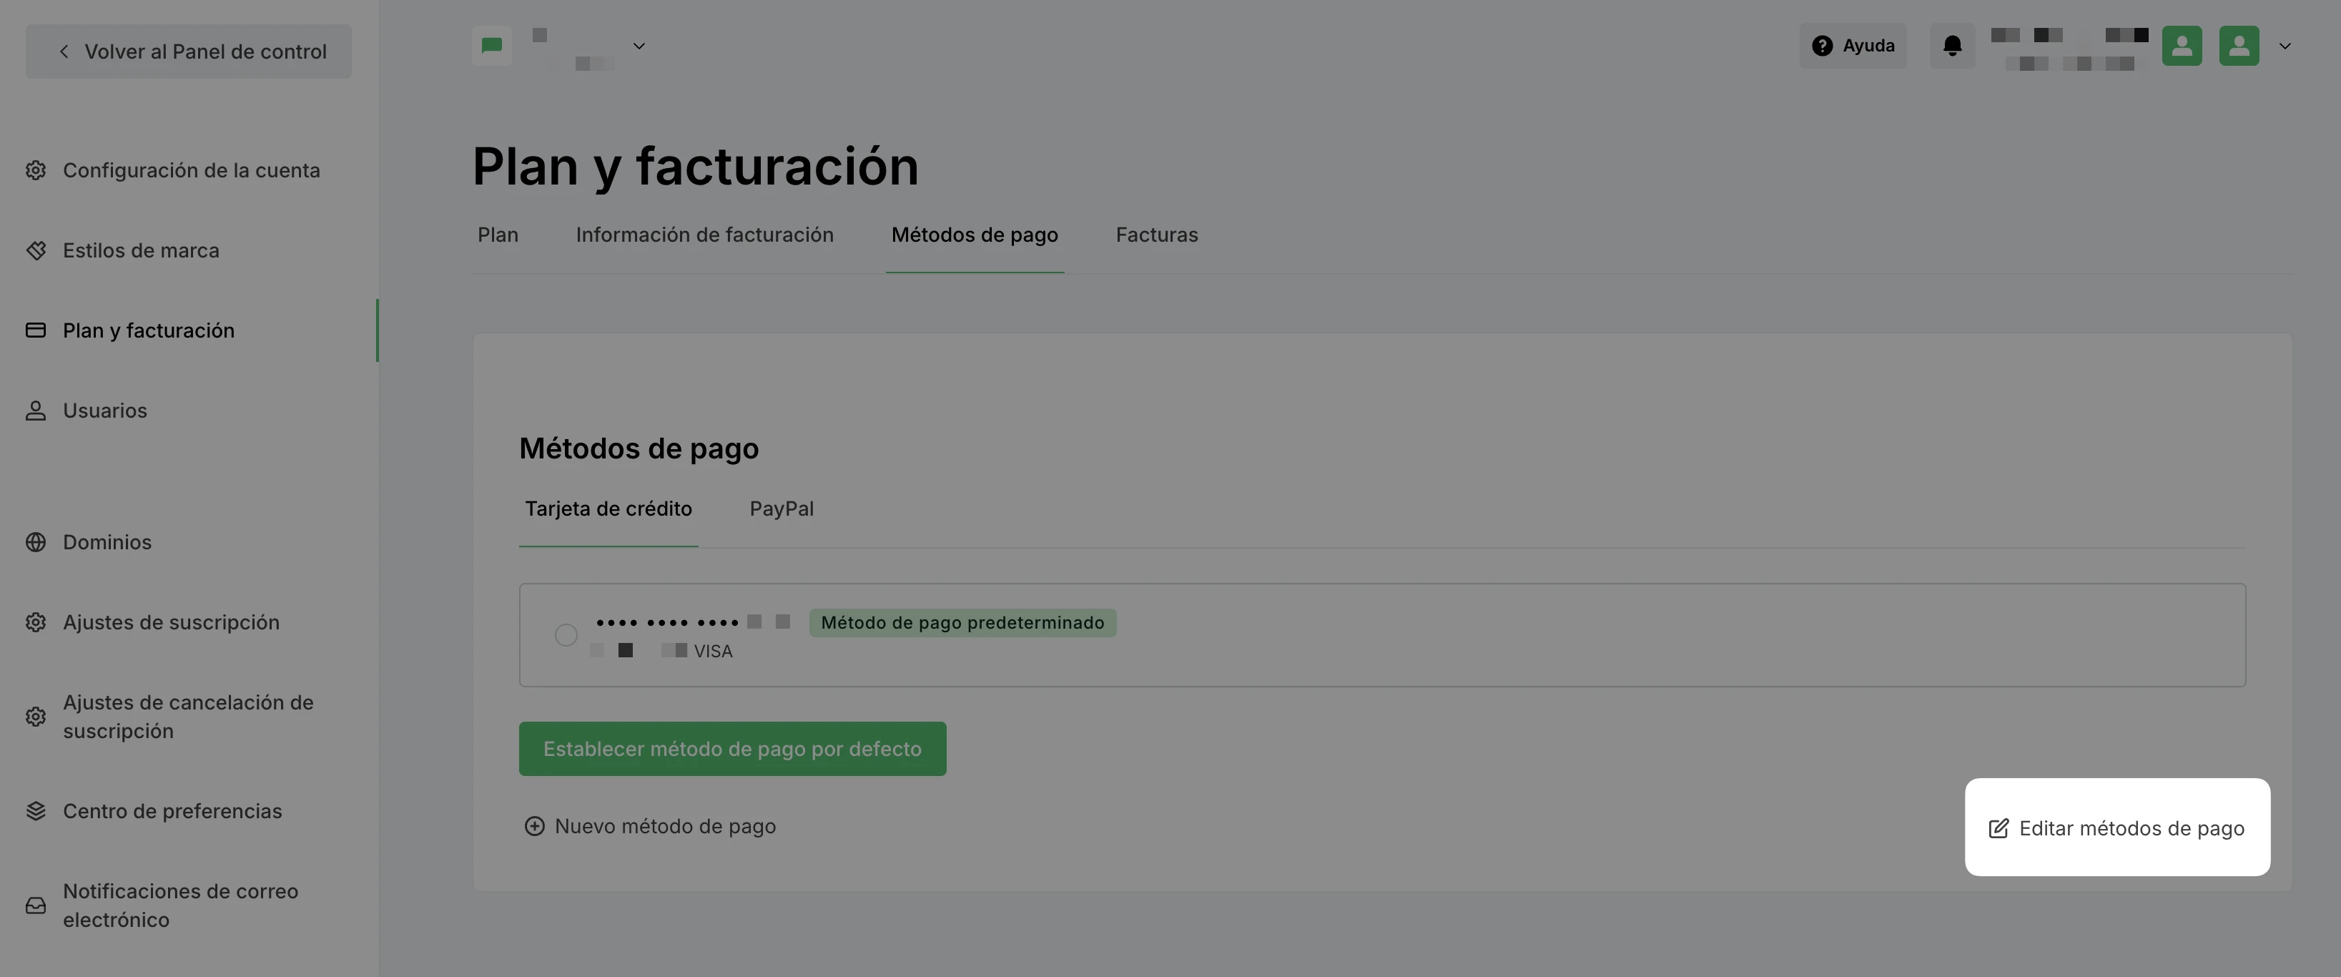
Task: Switch to the Facturas tab
Action: click(1157, 235)
